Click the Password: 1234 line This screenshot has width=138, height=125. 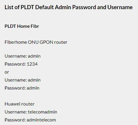click(x=21, y=64)
